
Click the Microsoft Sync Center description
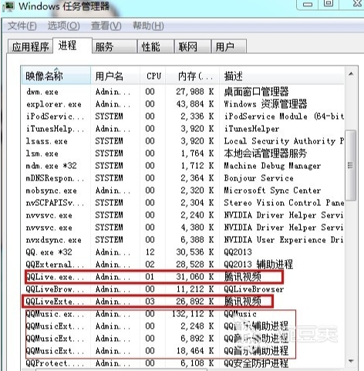click(x=272, y=191)
